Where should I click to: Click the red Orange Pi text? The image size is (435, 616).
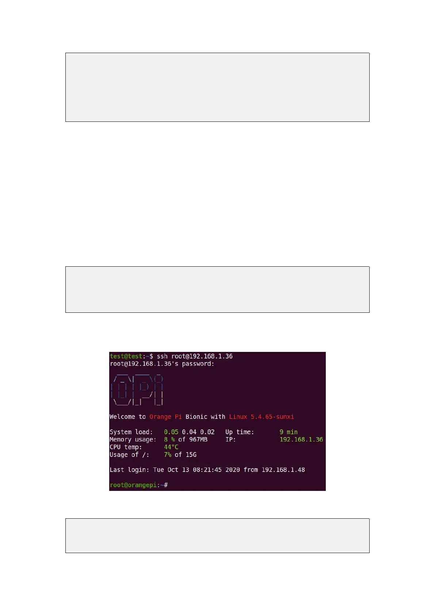pyautogui.click(x=165, y=417)
